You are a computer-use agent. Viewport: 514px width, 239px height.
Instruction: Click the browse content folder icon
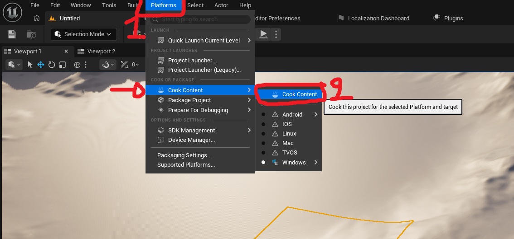click(31, 34)
